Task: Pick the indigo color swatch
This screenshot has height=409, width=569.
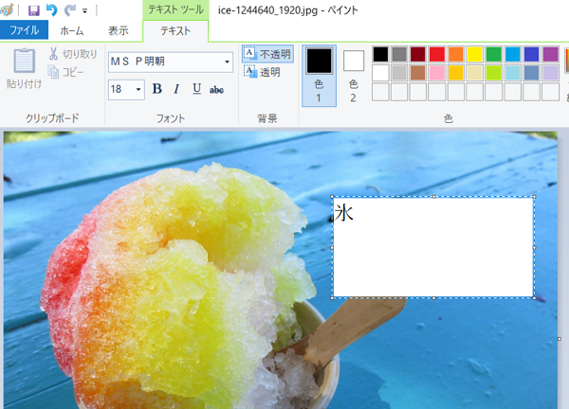Action: [531, 54]
